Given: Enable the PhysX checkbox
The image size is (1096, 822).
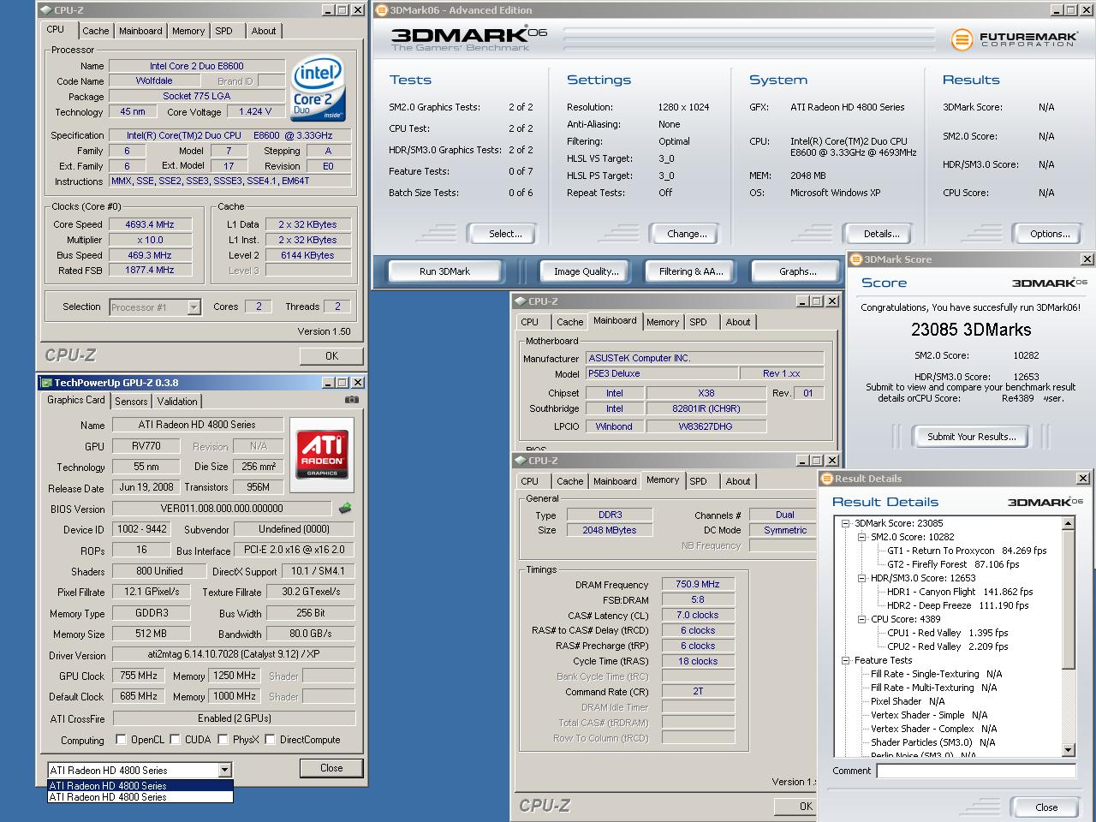Looking at the screenshot, I should point(223,740).
